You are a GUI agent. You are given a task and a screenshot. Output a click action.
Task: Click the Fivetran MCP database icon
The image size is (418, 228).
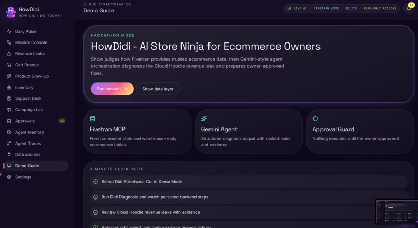pos(92,119)
